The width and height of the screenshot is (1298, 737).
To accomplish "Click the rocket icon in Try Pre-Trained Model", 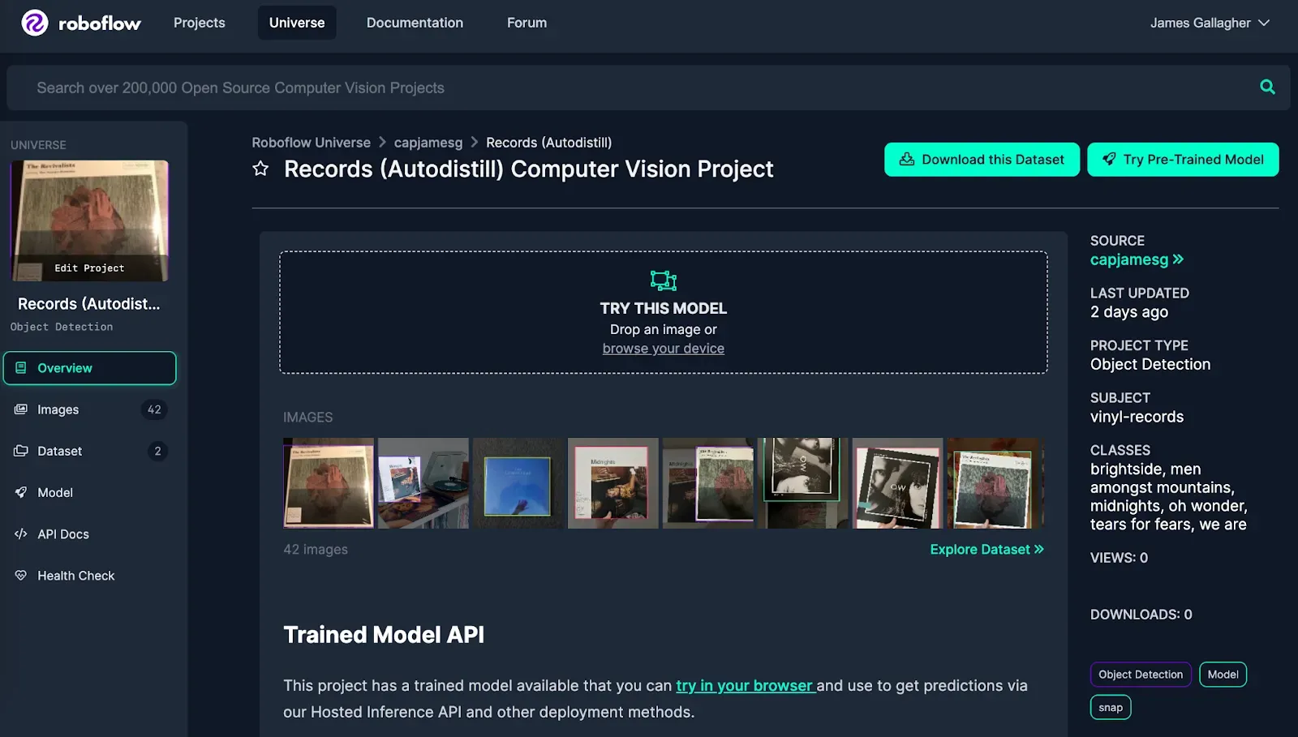I will click(x=1109, y=159).
